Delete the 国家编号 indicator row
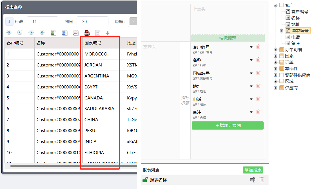This screenshot has width=316, height=189. (x=258, y=73)
